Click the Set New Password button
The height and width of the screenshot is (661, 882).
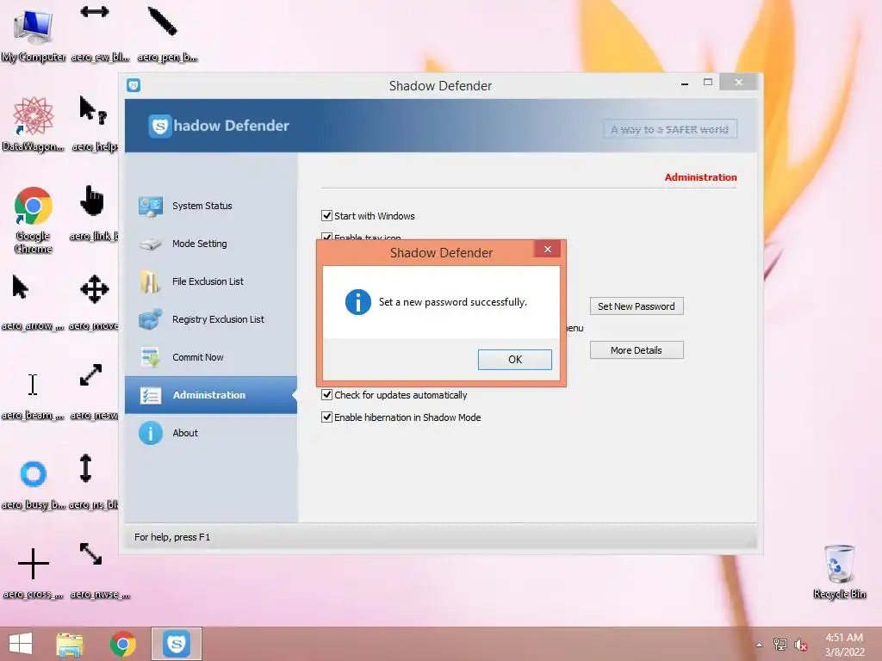pyautogui.click(x=637, y=306)
